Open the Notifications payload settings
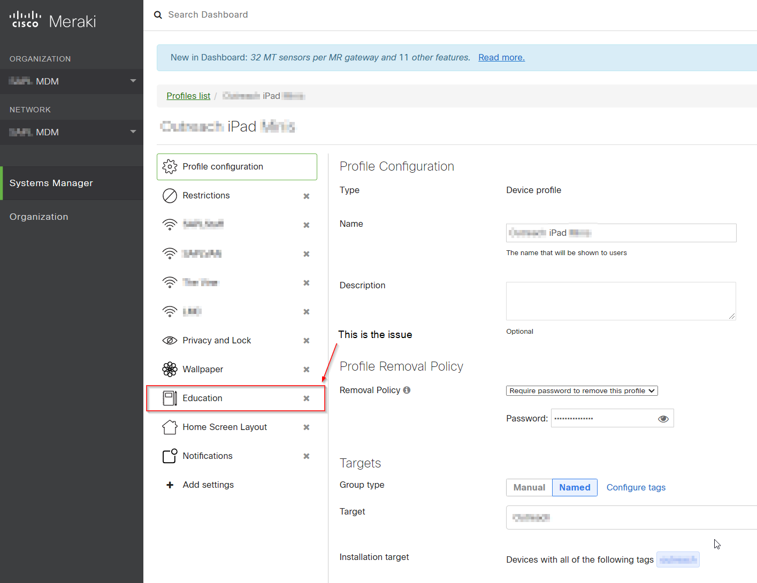 (208, 456)
